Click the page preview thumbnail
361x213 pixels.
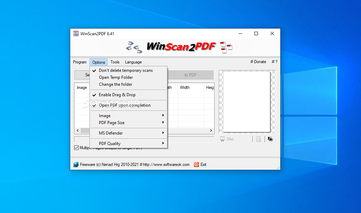click(x=247, y=101)
